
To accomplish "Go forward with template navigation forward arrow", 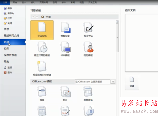I will 37,17.
